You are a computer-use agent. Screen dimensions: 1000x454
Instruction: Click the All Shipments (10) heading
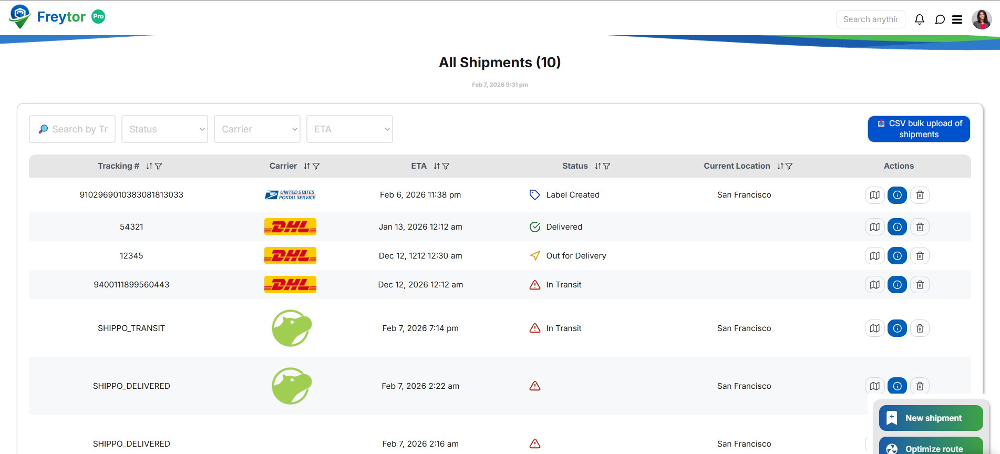click(x=500, y=63)
